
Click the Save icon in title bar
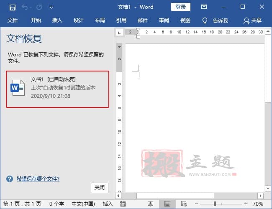pyautogui.click(x=13, y=7)
